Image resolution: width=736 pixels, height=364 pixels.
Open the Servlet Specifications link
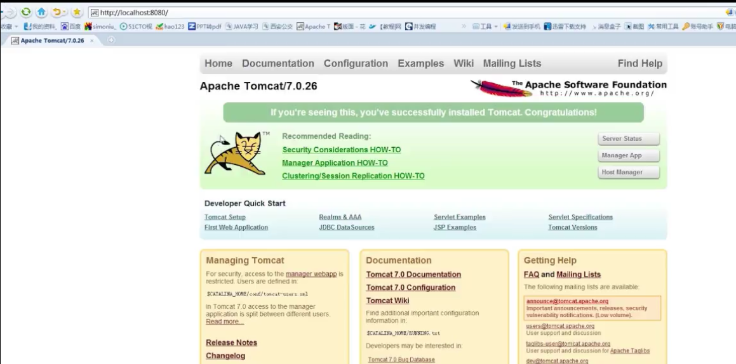580,217
